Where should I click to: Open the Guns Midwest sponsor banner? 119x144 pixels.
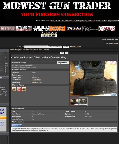coord(90,28)
